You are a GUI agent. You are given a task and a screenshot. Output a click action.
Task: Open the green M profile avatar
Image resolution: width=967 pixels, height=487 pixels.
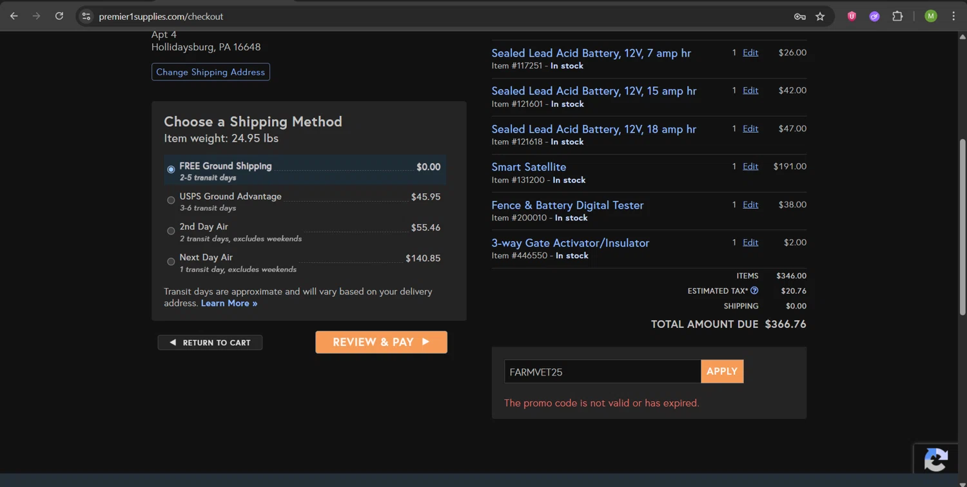[930, 16]
